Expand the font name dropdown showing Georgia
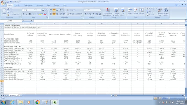 pyautogui.click(x=34, y=10)
